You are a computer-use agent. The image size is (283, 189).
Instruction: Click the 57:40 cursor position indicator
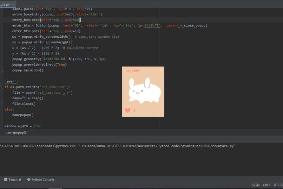click(256, 185)
